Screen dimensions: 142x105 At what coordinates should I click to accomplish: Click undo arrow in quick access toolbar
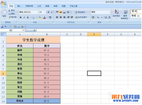(x=5, y=27)
